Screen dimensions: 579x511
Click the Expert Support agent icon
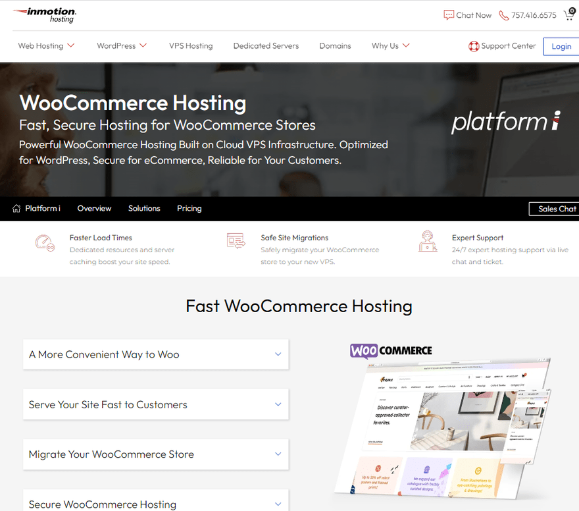point(428,241)
